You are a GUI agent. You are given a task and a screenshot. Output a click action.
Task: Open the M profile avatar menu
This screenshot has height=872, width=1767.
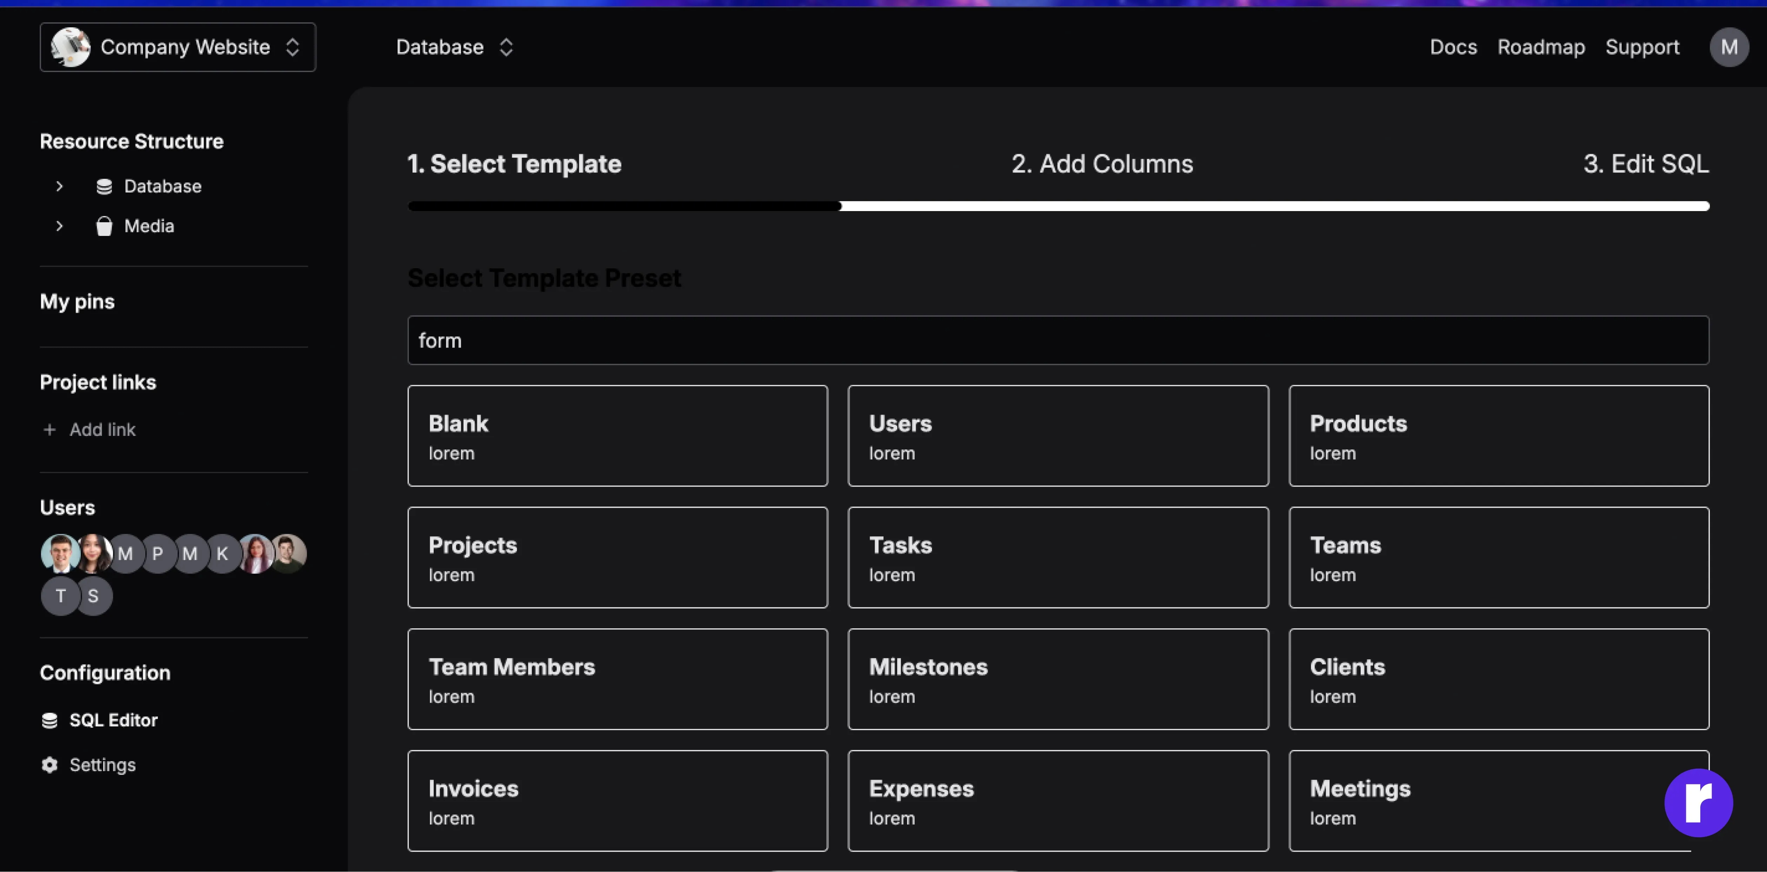1729,47
